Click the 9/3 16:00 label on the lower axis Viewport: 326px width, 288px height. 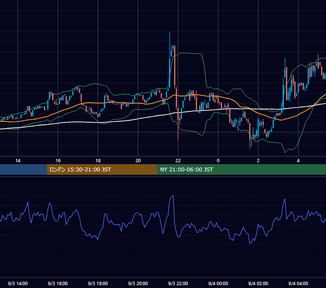(58, 283)
